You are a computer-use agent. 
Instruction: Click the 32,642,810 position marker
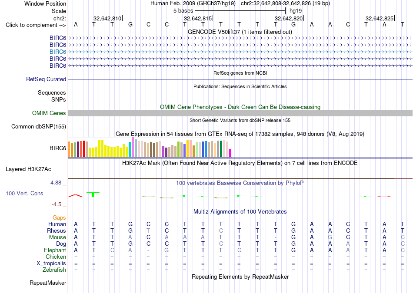(107, 18)
